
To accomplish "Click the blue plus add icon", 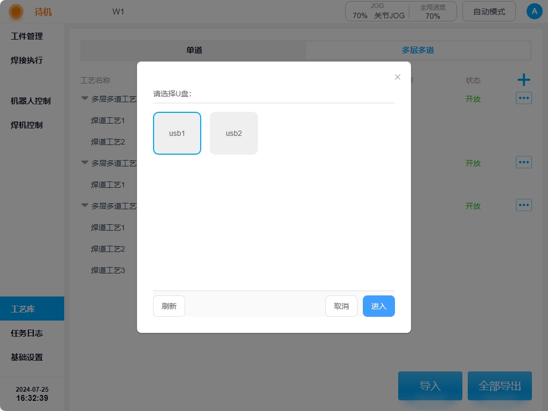I will pyautogui.click(x=523, y=80).
